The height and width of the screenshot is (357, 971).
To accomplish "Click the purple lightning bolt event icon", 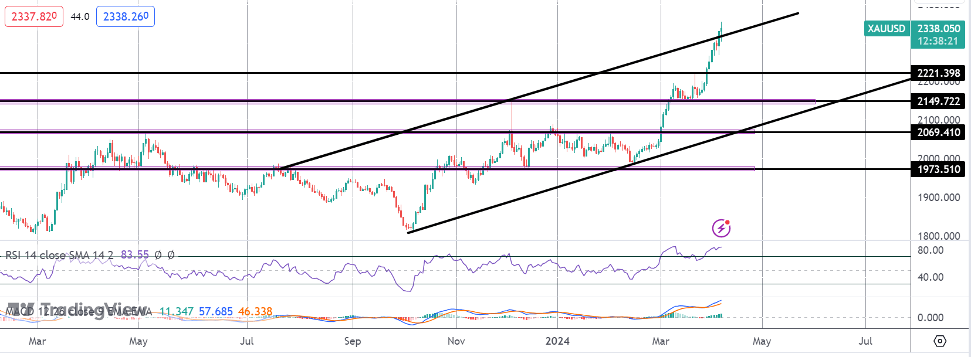I will (721, 228).
